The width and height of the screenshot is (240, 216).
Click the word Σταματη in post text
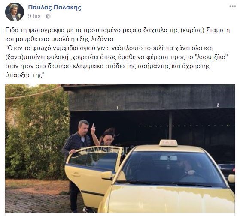coord(218,30)
